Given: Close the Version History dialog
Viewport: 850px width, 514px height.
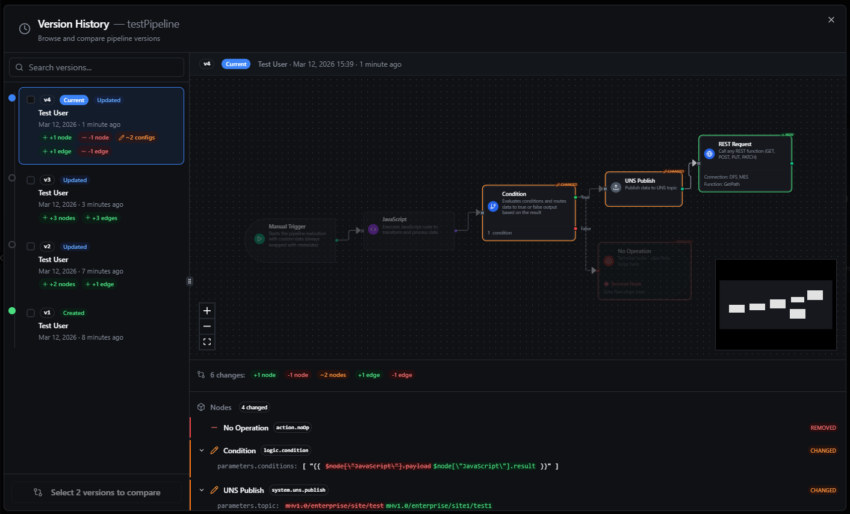Looking at the screenshot, I should [831, 20].
